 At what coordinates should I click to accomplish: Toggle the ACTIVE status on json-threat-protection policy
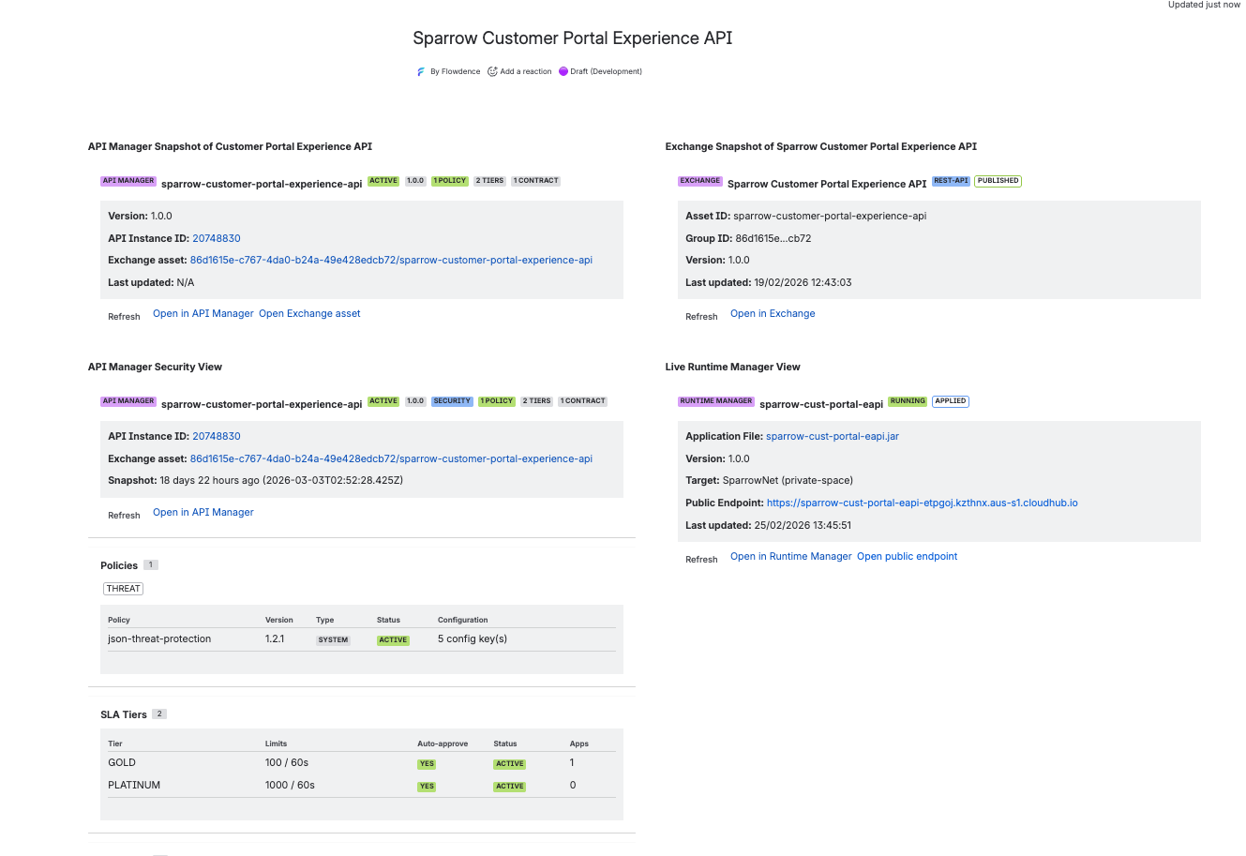(393, 639)
